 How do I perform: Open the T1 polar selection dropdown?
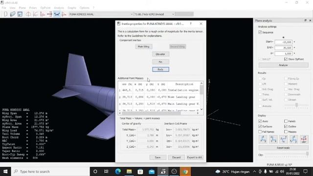pyautogui.click(x=155, y=14)
